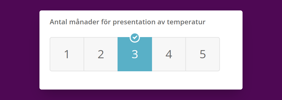The width and height of the screenshot is (282, 100).
Task: Click the number 1 tile
Action: tap(67, 54)
